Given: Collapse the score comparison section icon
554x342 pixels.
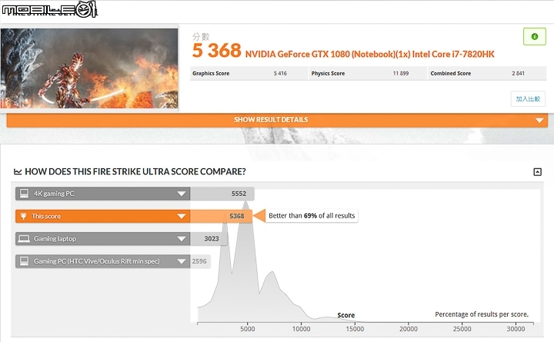Looking at the screenshot, I should [537, 172].
